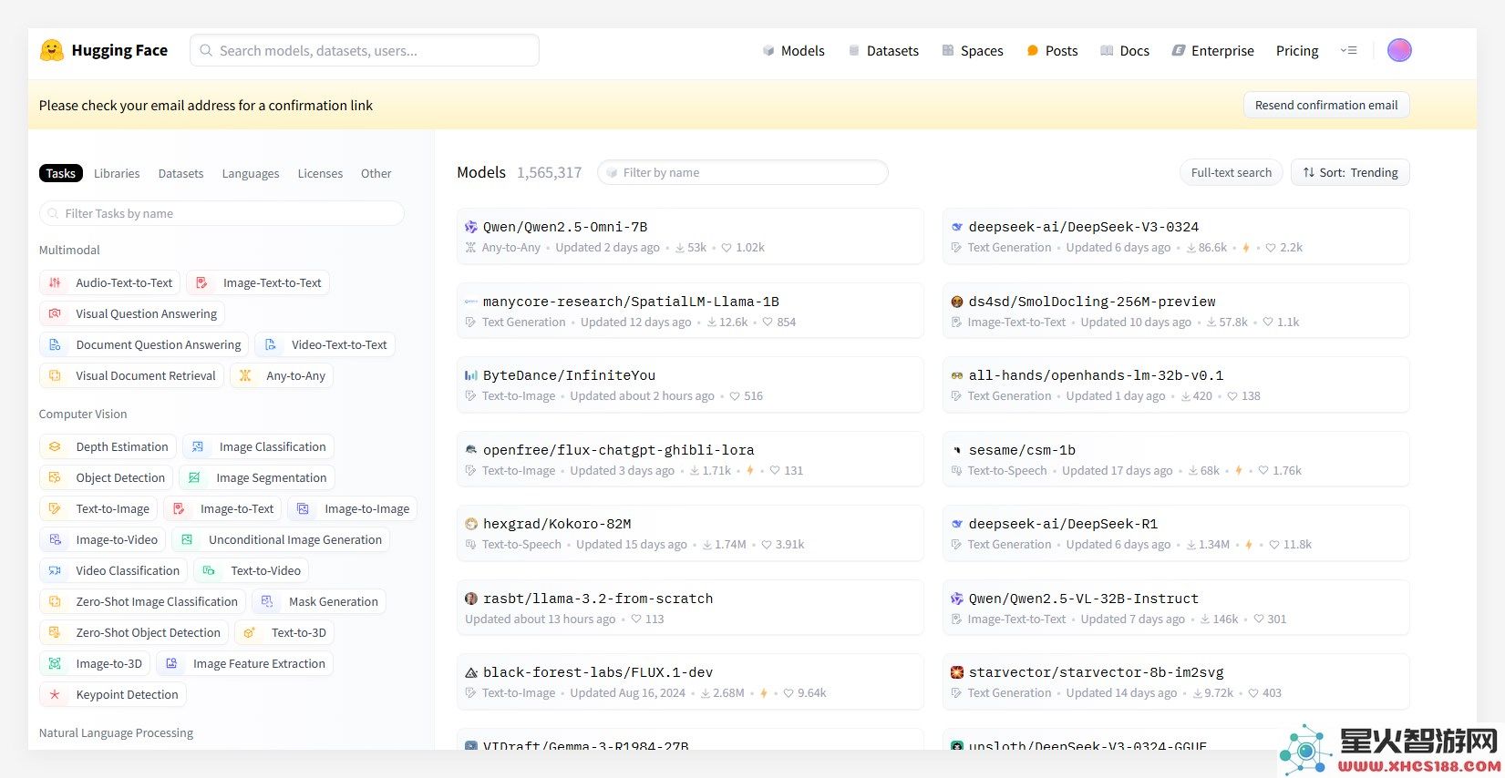The image size is (1505, 778).
Task: Select the Visual Document Retrieval task filter
Action: (132, 375)
